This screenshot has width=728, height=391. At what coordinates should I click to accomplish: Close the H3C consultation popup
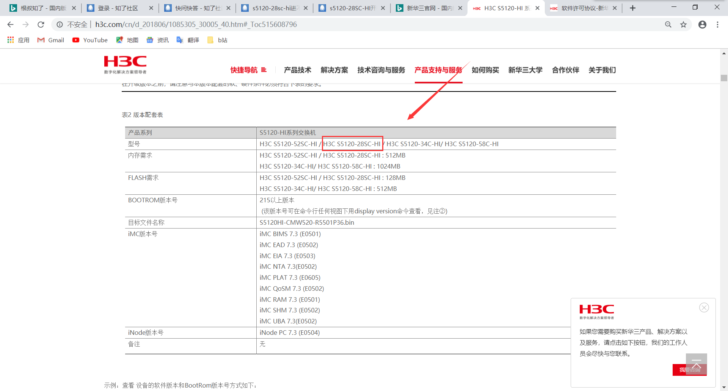[704, 307]
